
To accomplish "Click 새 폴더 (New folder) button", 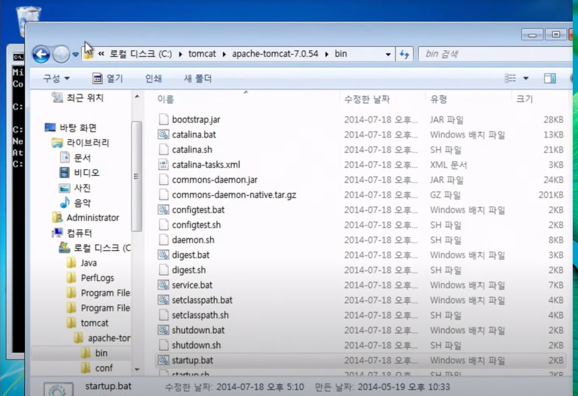I will pos(197,78).
